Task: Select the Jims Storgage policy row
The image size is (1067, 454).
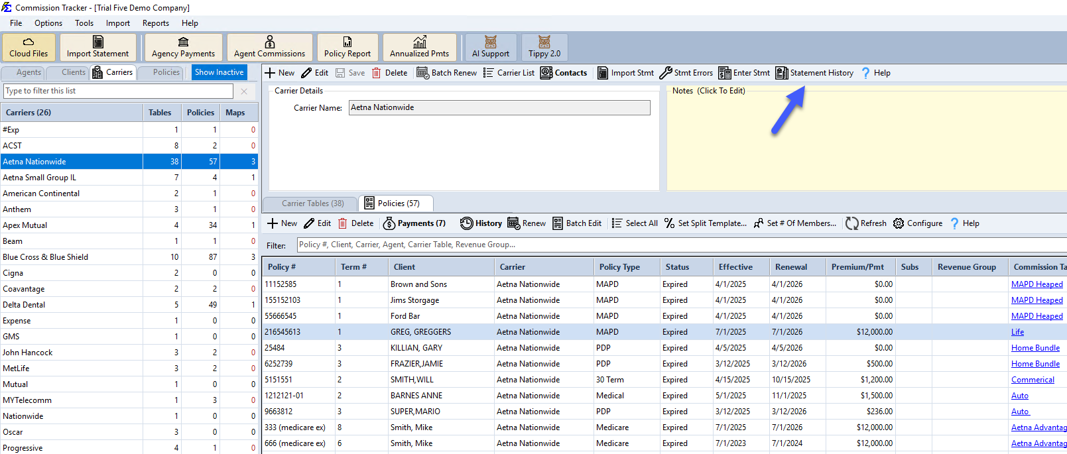Action: (x=664, y=300)
